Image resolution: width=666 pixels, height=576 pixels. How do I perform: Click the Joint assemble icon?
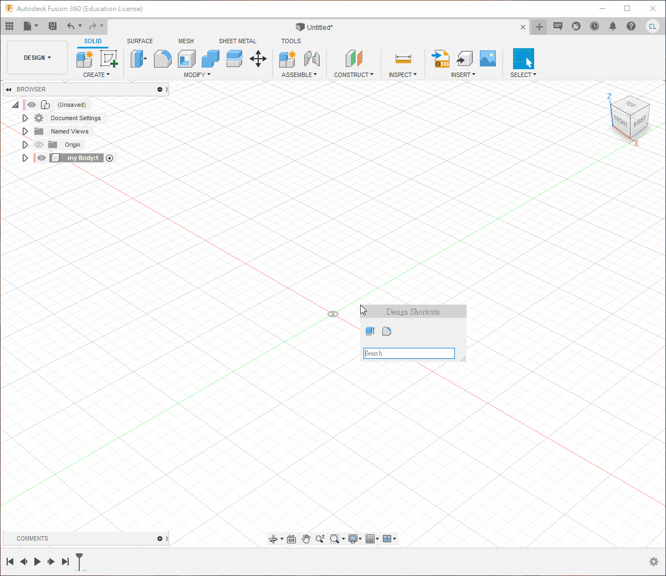(312, 59)
